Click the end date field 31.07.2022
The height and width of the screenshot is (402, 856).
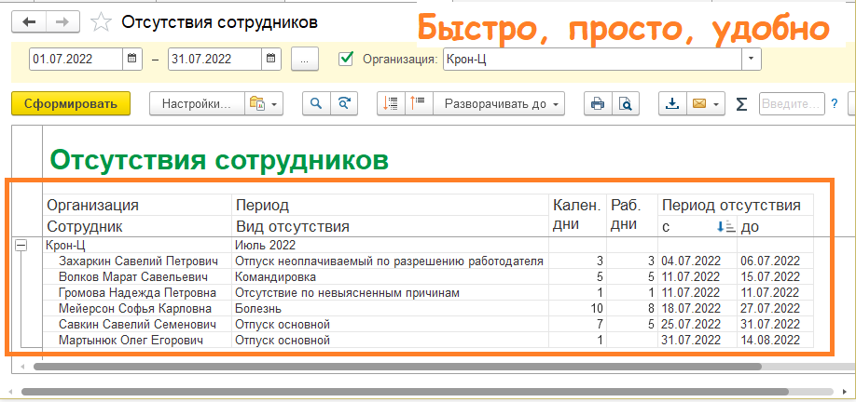tap(215, 59)
